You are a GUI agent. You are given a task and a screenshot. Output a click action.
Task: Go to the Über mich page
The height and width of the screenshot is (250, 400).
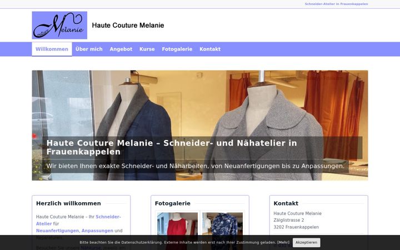coord(89,49)
